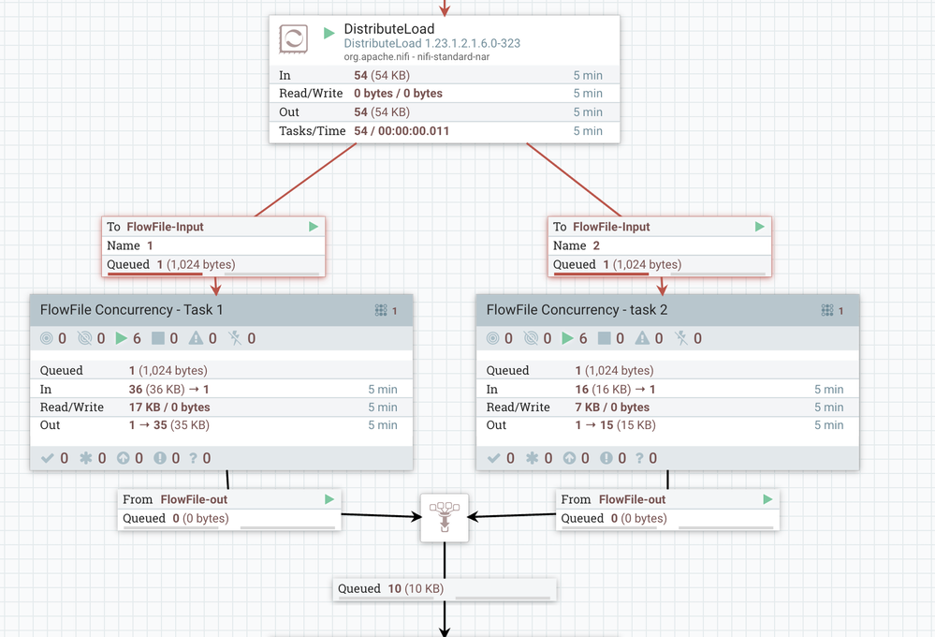Click Task 1 Read/Write 17 KB / 0 bytes
This screenshot has height=637, width=935.
pyautogui.click(x=169, y=407)
